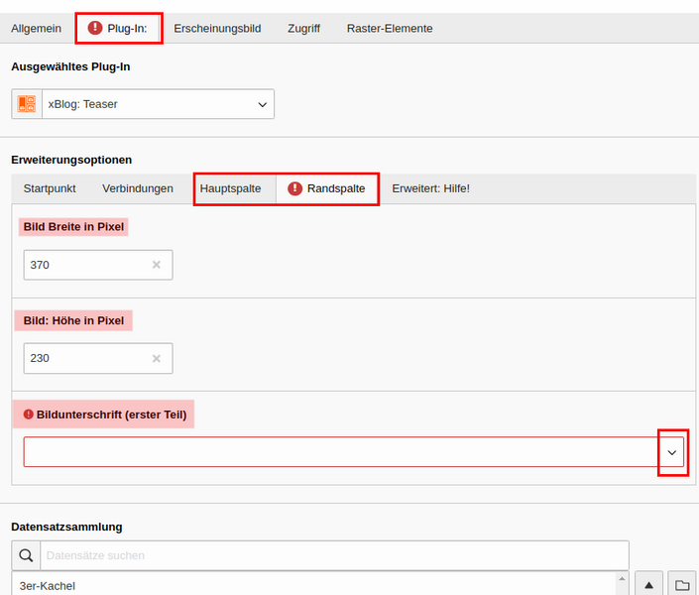
Task: Click the move-up triangle icon button
Action: pos(649,585)
